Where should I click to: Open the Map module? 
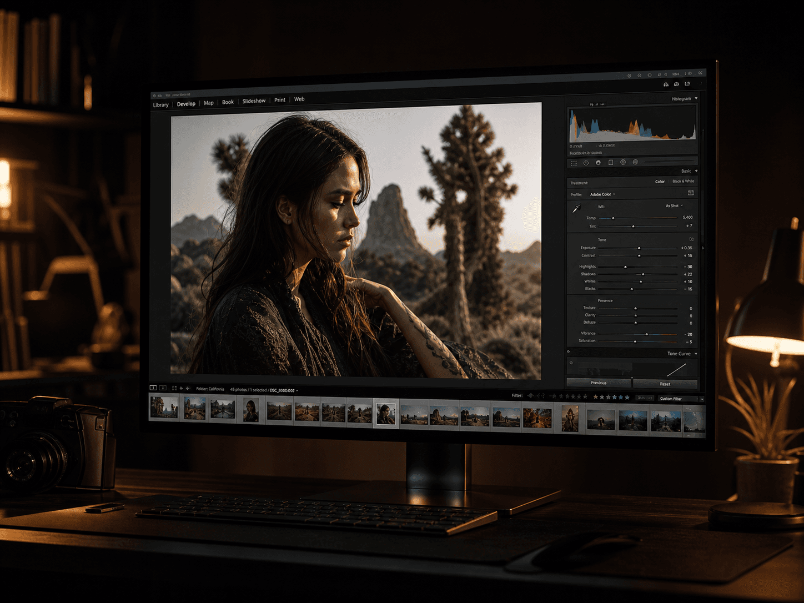pos(209,103)
